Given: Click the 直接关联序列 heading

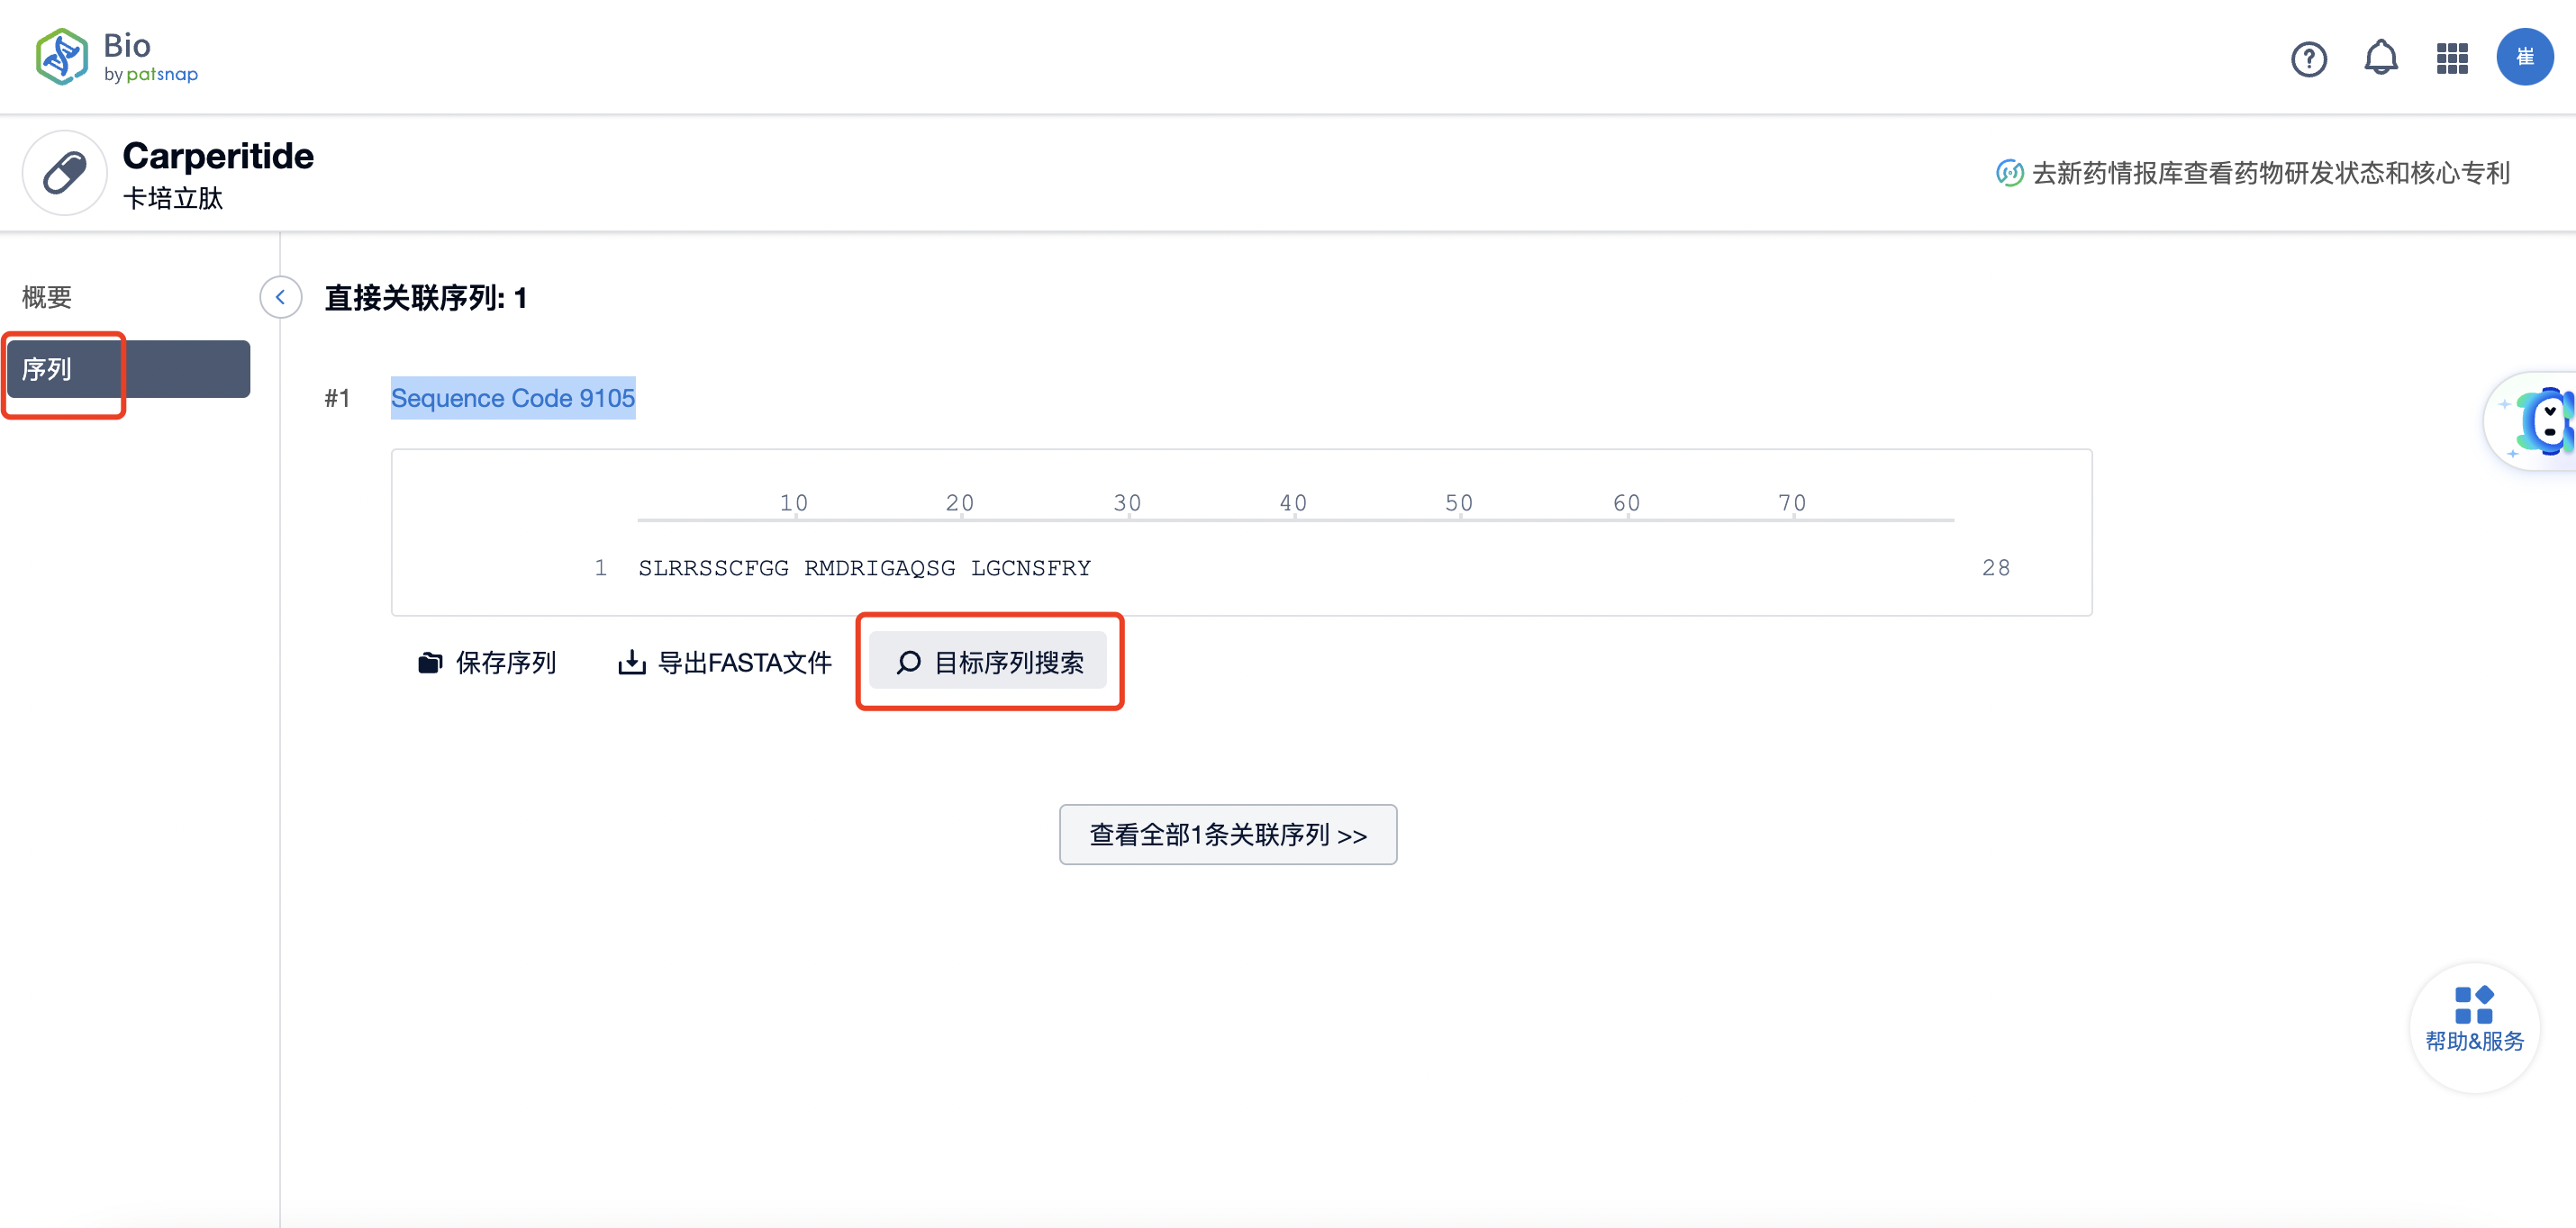Looking at the screenshot, I should [425, 298].
